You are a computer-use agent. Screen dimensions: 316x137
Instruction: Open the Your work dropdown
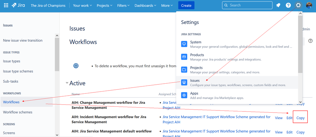[x=83, y=5]
